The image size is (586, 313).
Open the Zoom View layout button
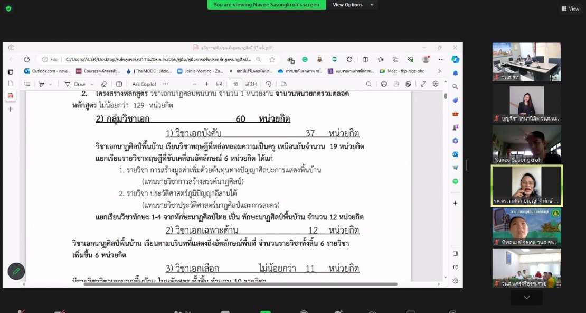pos(570,8)
